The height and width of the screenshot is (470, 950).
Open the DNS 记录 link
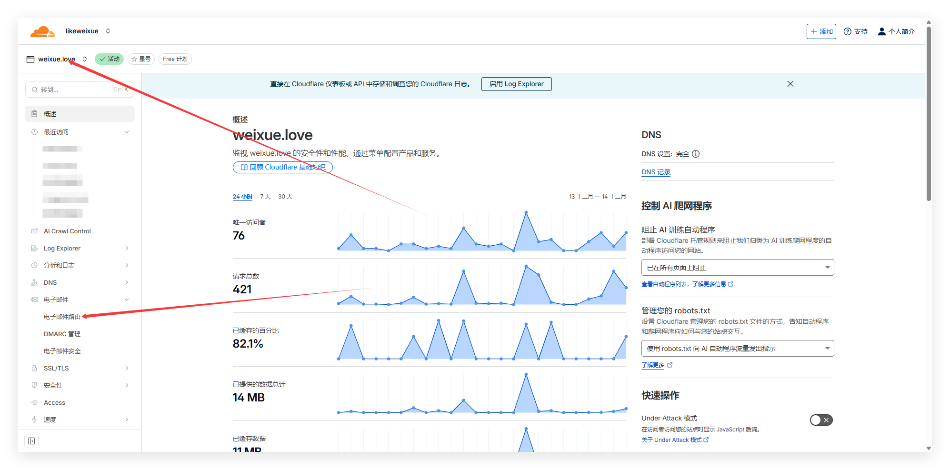coord(656,172)
